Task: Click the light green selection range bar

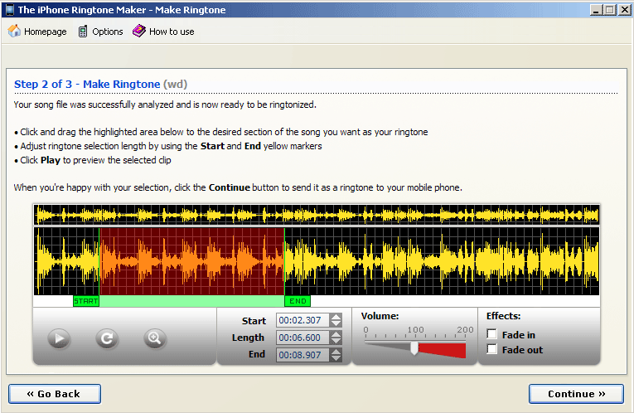Action: (191, 301)
